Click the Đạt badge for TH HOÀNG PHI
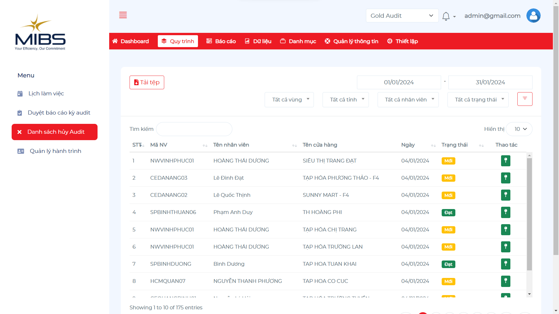 tap(448, 213)
